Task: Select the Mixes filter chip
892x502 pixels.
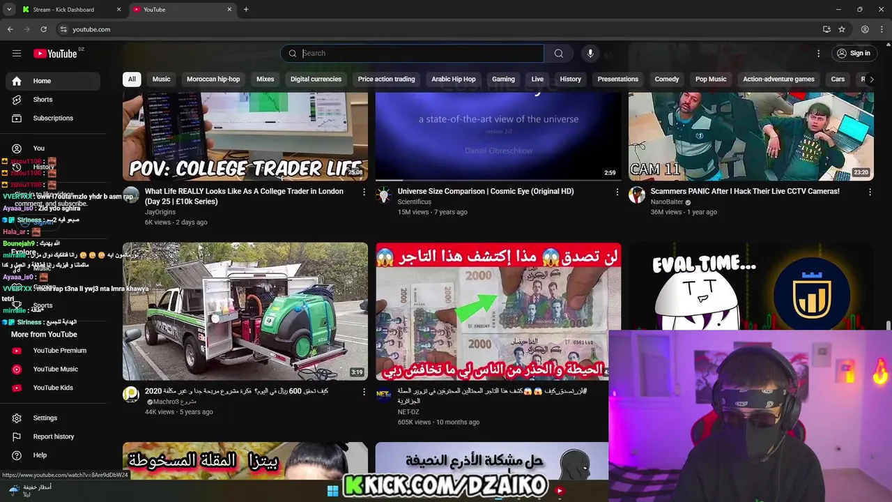Action: [266, 79]
